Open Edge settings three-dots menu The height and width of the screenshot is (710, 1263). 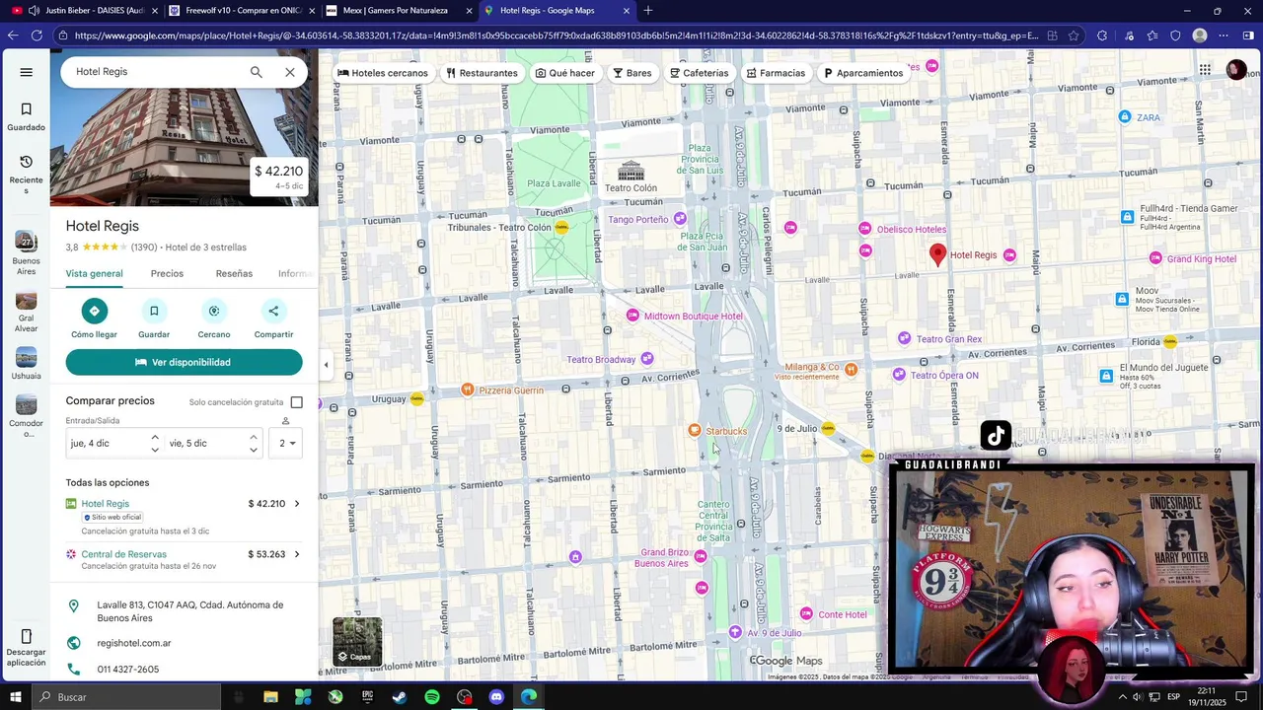pos(1224,35)
